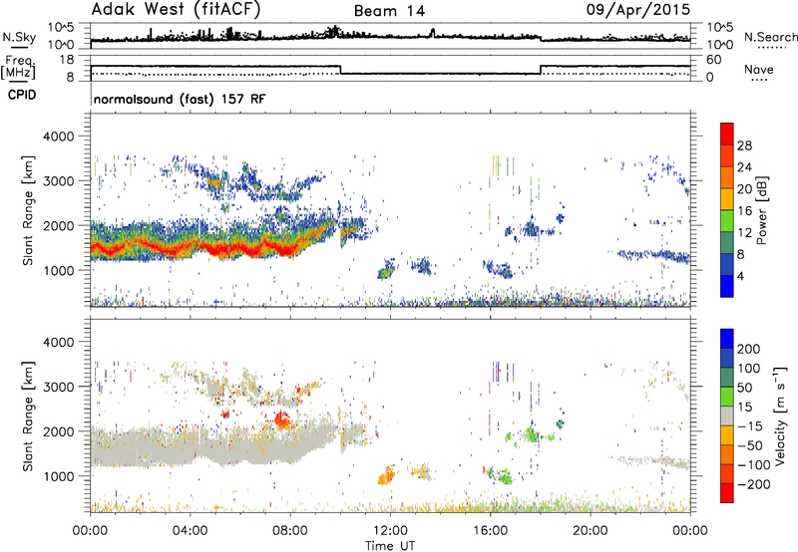Click the 'N.Search' legend label

[x=770, y=37]
